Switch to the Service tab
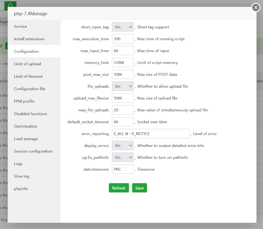The width and height of the screenshot is (263, 229). [x=20, y=26]
